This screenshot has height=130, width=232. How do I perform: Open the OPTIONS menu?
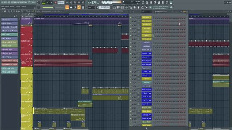point(24,3)
